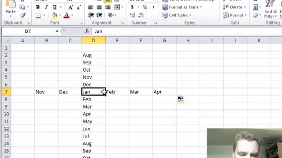This screenshot has height=158, width=282.
Task: Select the row 7 header
Action: pyautogui.click(x=6, y=92)
